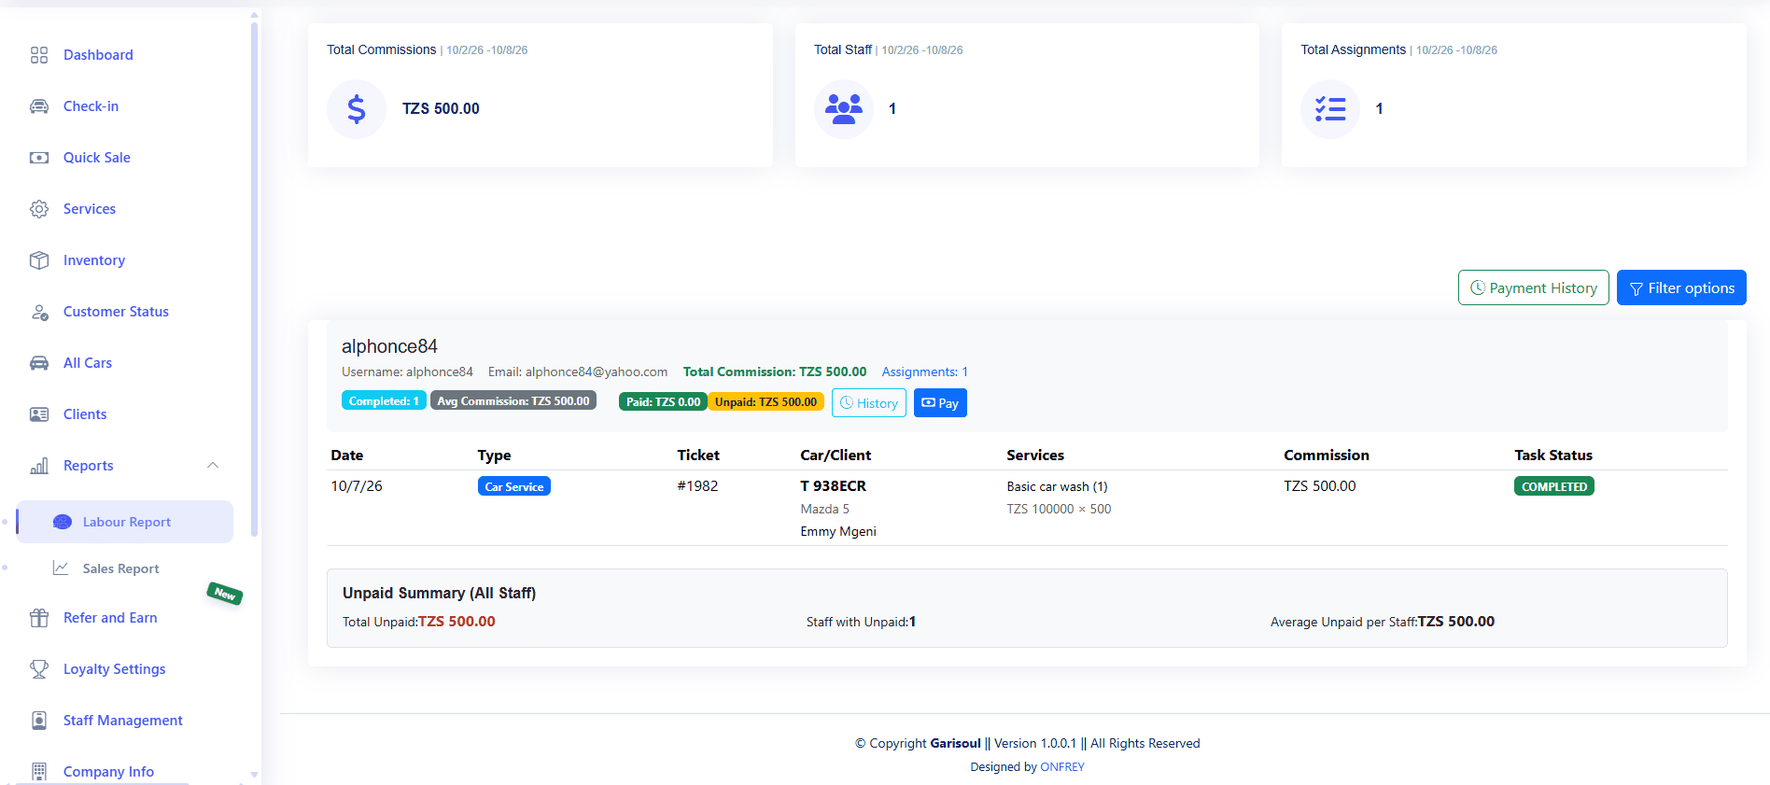
Task: Click the Staff Management badge icon
Action: (39, 721)
